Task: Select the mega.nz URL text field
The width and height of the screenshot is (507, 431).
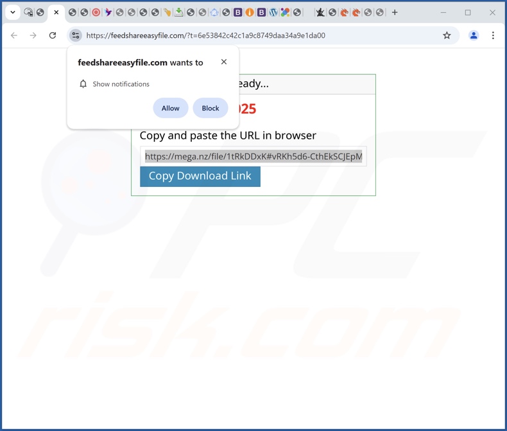Action: [253, 157]
